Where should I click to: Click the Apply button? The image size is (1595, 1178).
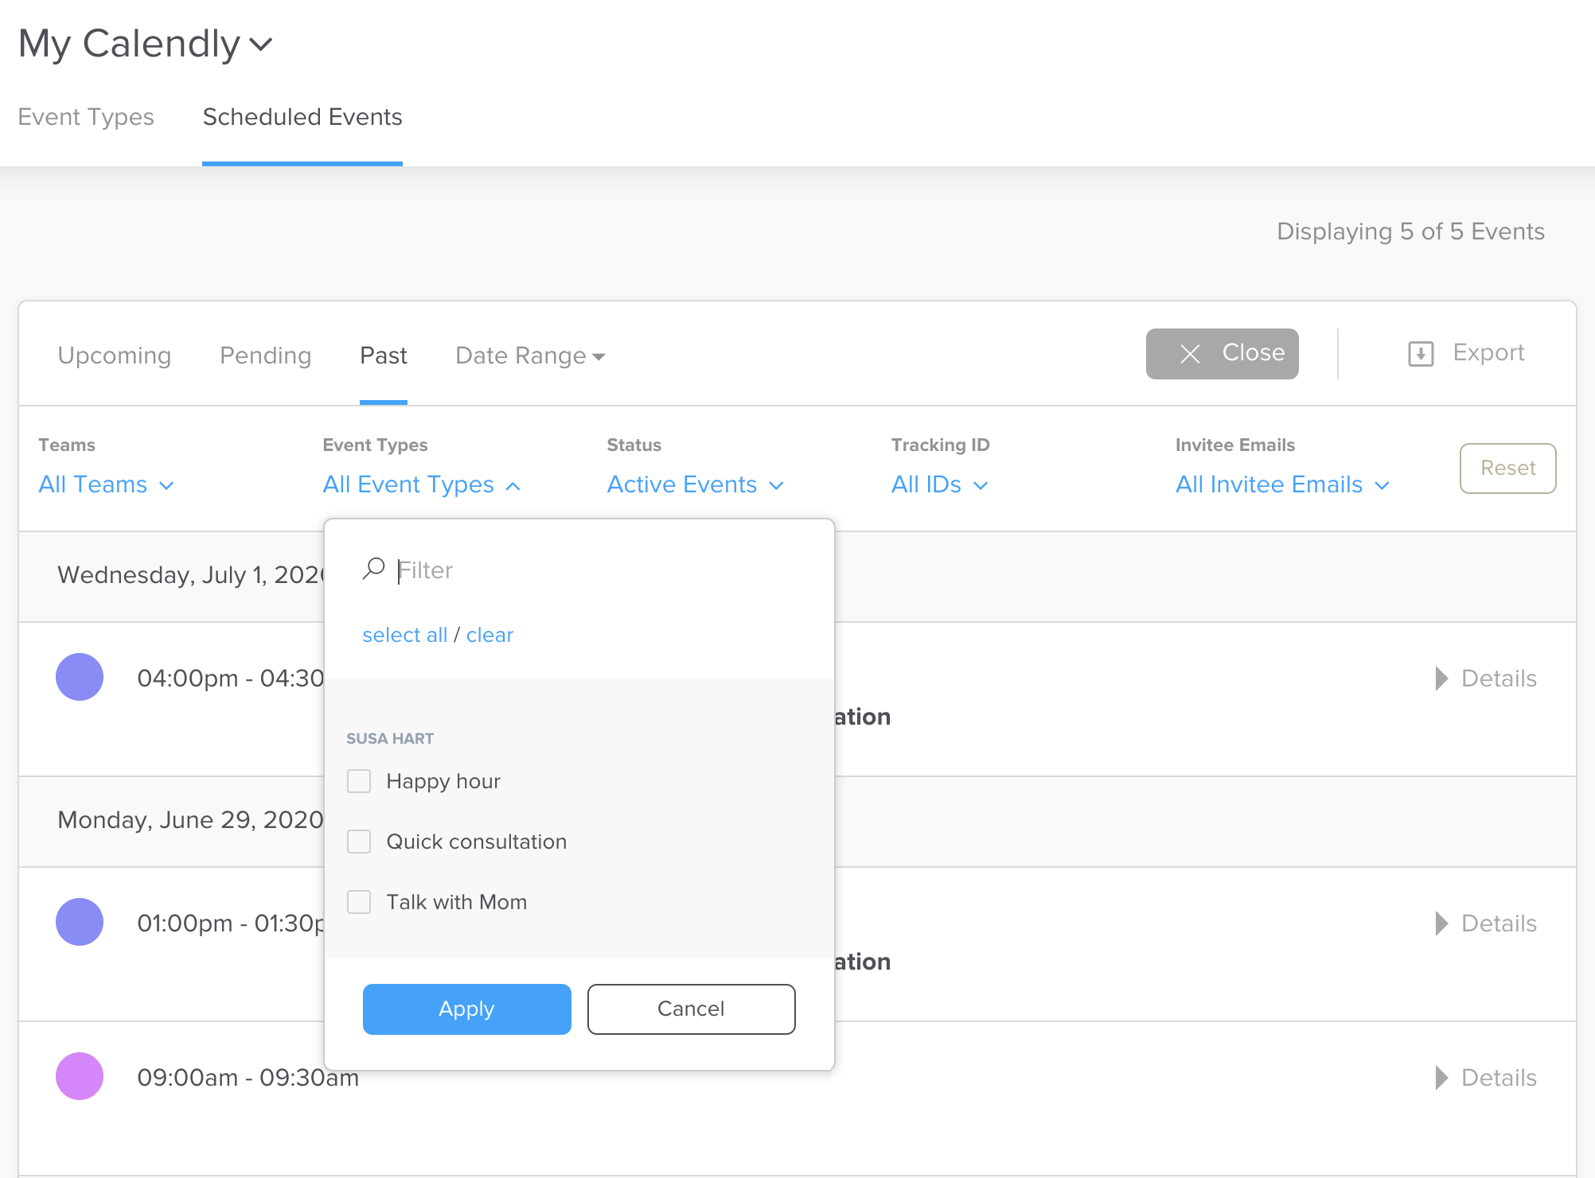466,1009
